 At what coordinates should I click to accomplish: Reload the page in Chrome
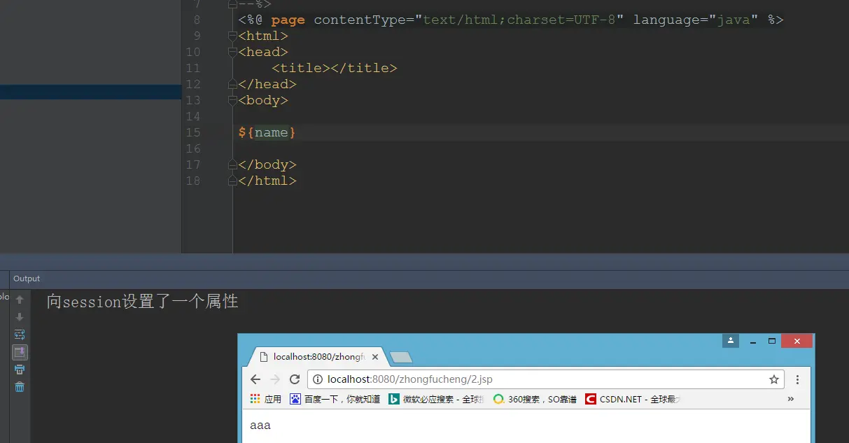[x=295, y=379]
